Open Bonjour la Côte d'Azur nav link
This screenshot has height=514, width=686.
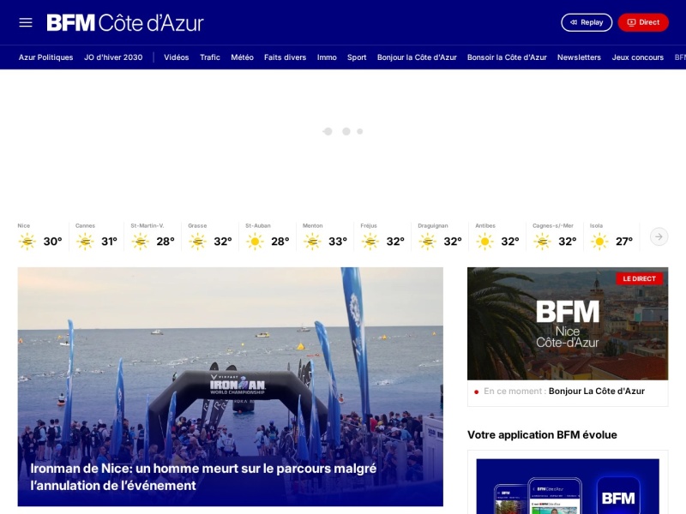(x=417, y=57)
